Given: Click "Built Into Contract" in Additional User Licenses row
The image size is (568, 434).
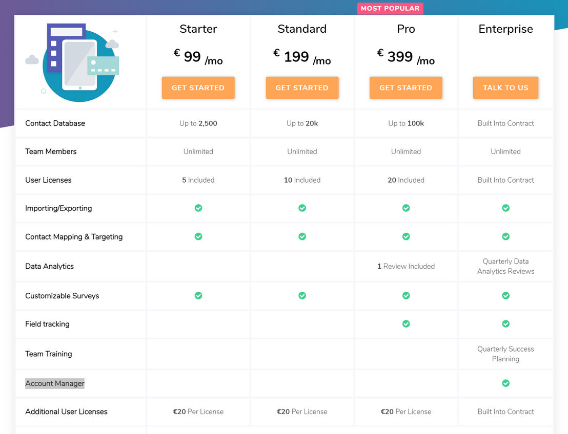Looking at the screenshot, I should pos(505,411).
